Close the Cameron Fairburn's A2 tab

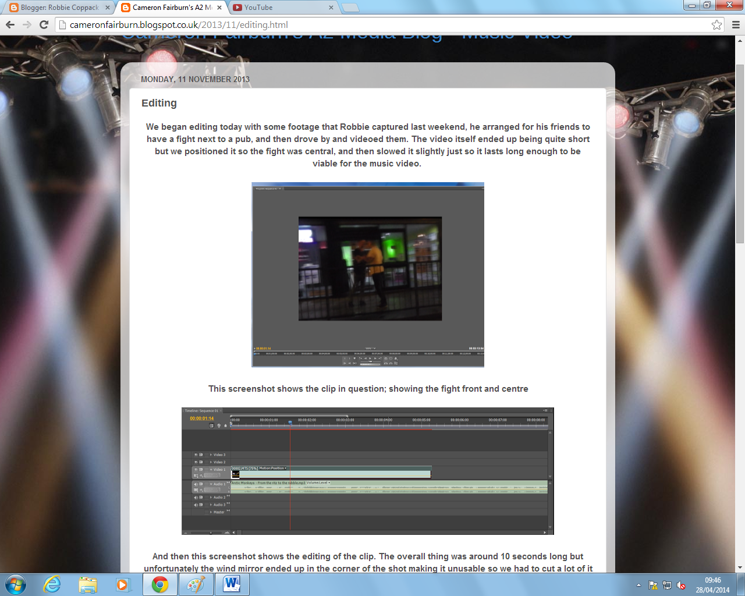(x=219, y=8)
